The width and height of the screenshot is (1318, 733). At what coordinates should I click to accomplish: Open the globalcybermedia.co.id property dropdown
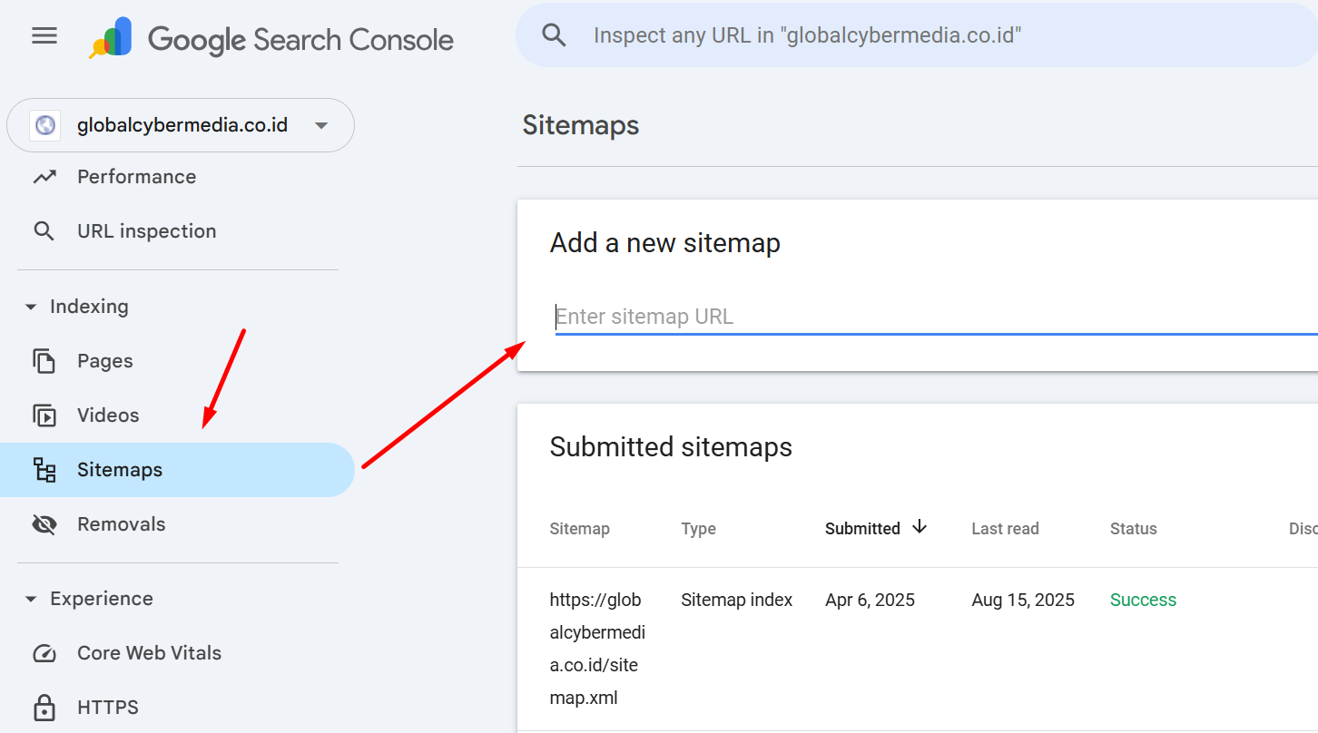pos(181,125)
